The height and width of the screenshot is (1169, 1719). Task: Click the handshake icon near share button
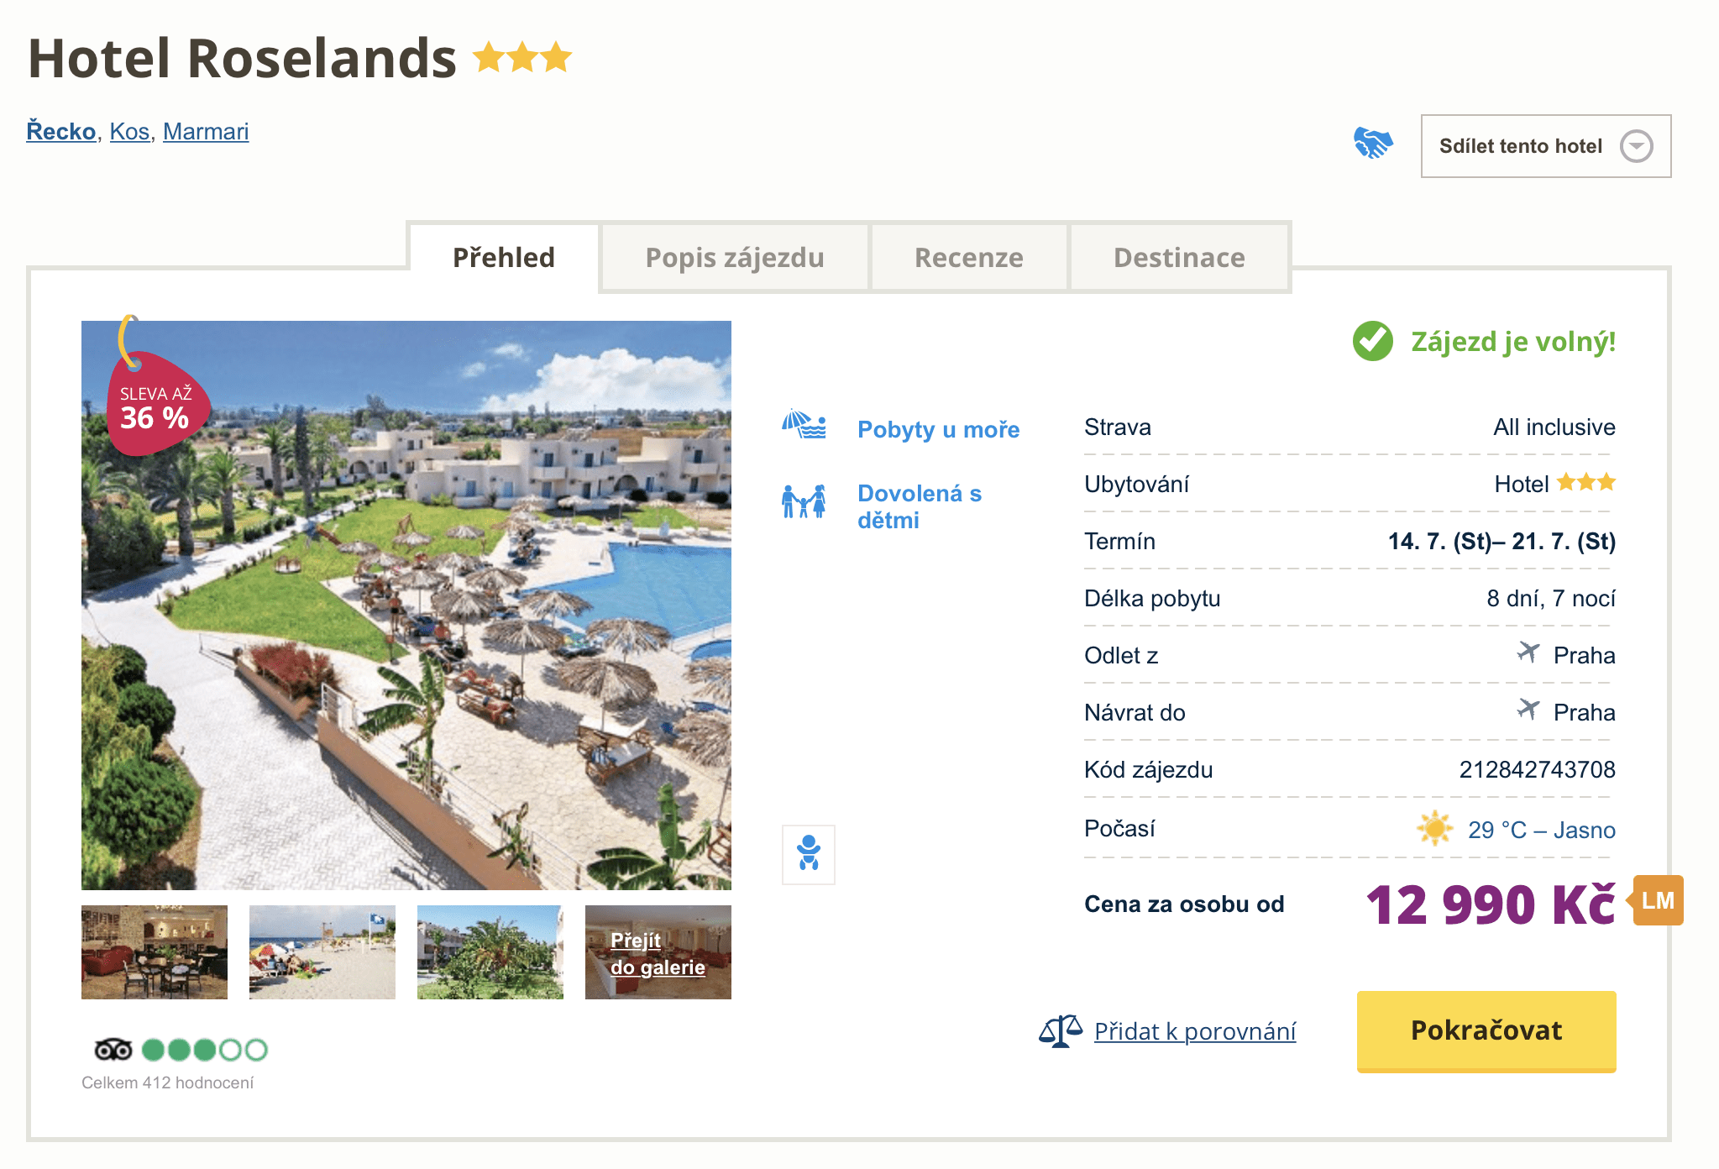pyautogui.click(x=1373, y=144)
